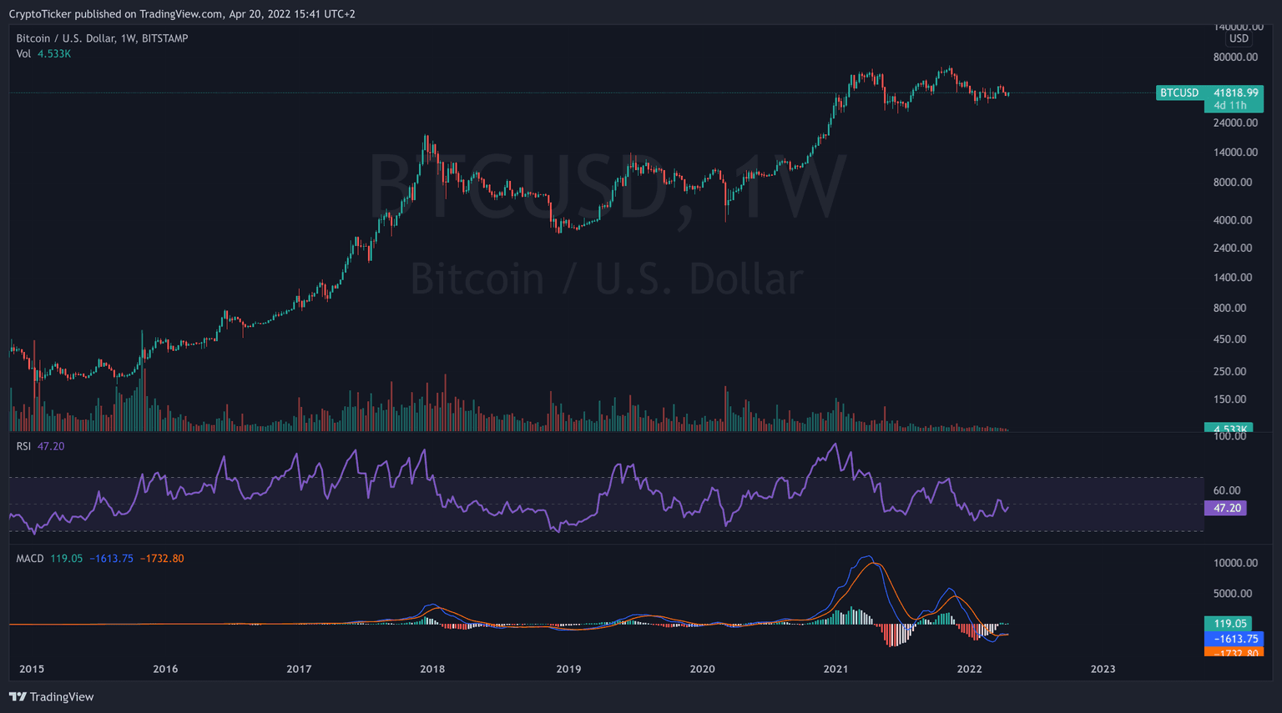1282x713 pixels.
Task: Click the 2018 label on time axis
Action: 432,670
